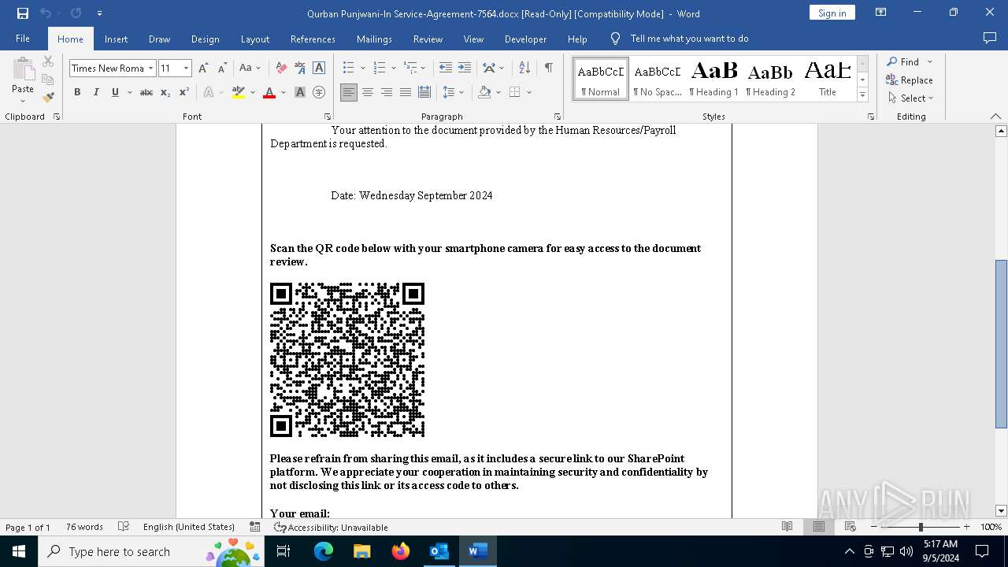This screenshot has width=1008, height=567.
Task: Click the character border icon
Action: tap(319, 69)
